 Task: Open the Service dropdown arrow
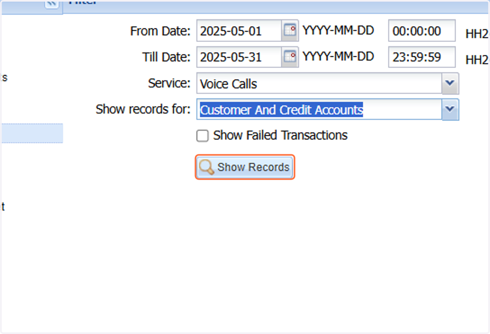(450, 84)
